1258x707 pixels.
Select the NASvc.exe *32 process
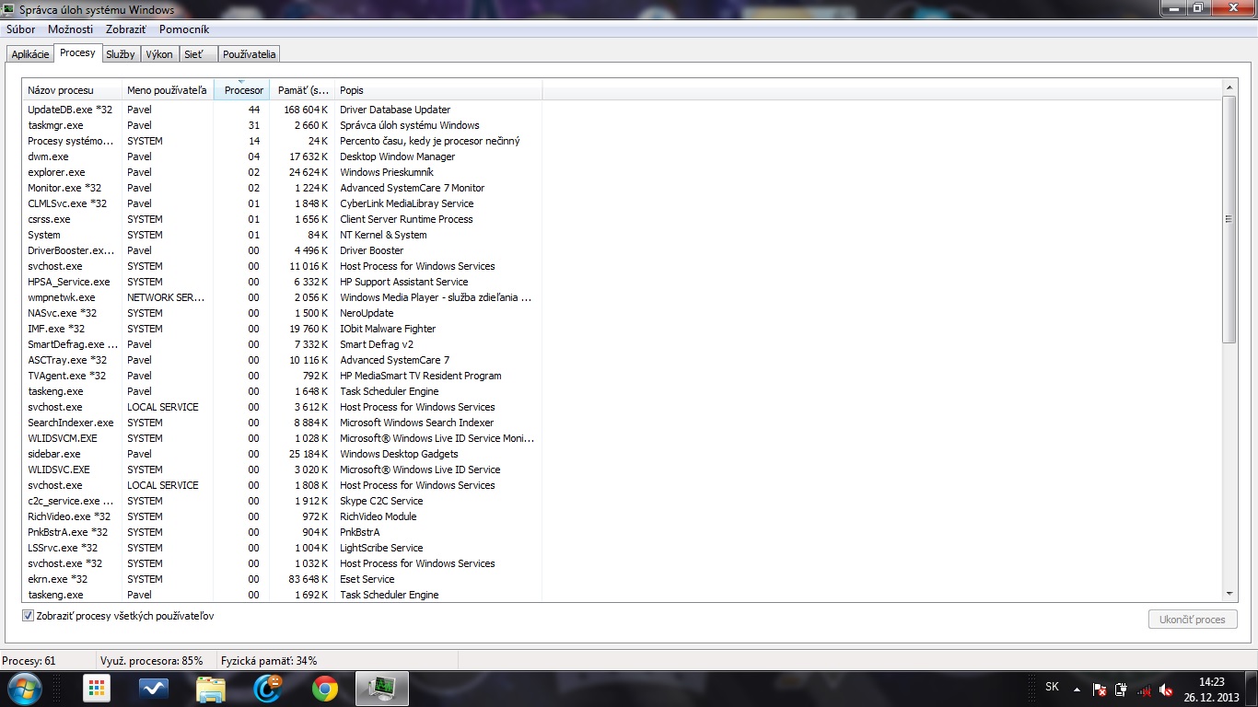click(283, 313)
